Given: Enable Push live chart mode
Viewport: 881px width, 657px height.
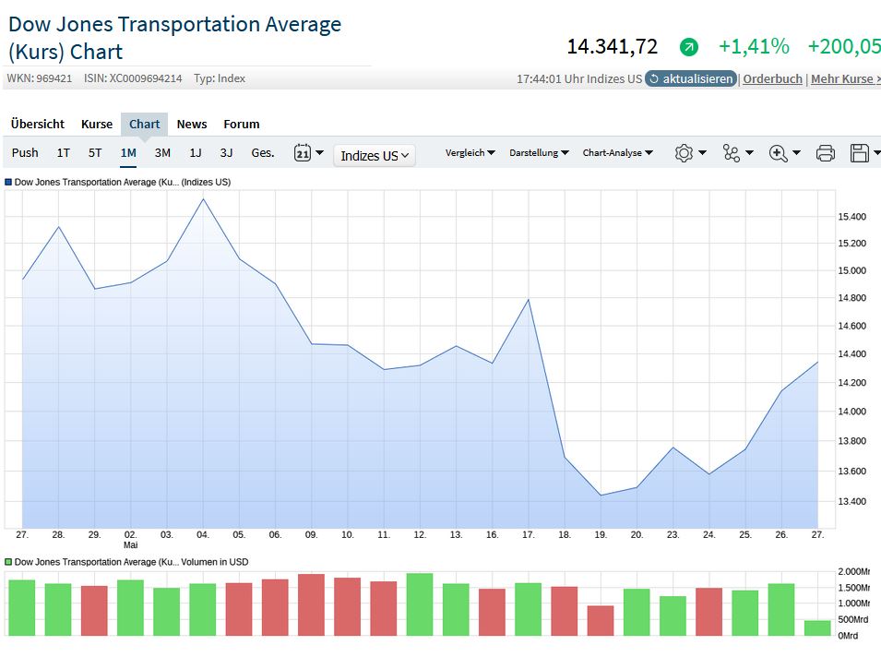Looking at the screenshot, I should 25,153.
